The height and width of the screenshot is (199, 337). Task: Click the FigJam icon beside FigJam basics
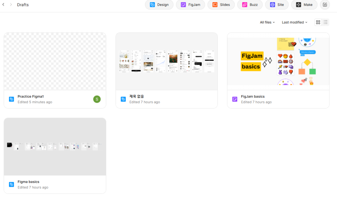click(x=235, y=99)
